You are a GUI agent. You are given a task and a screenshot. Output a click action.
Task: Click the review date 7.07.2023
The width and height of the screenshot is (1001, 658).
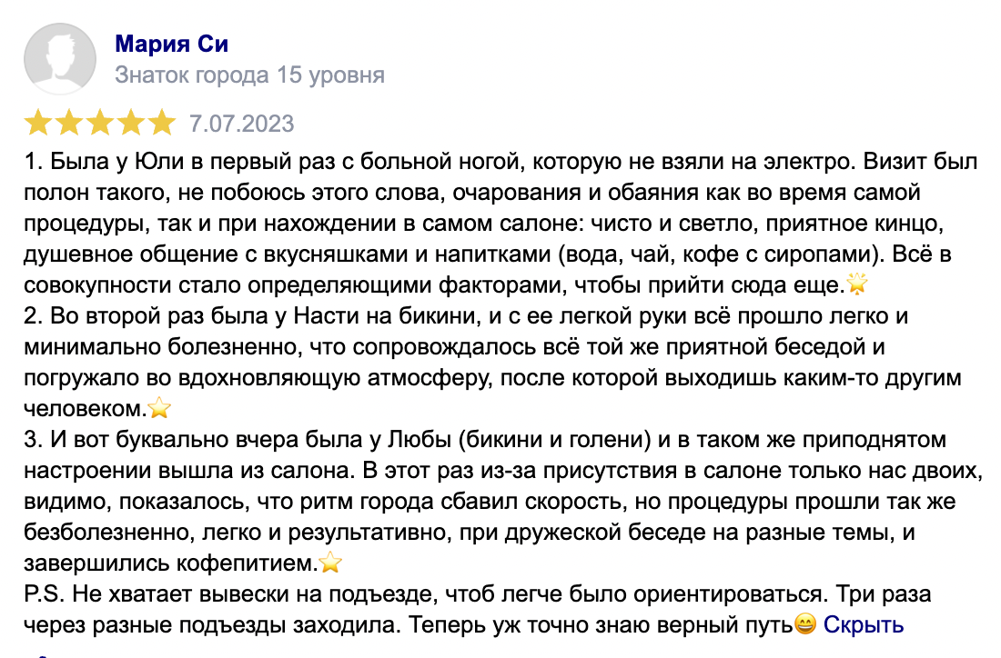242,122
